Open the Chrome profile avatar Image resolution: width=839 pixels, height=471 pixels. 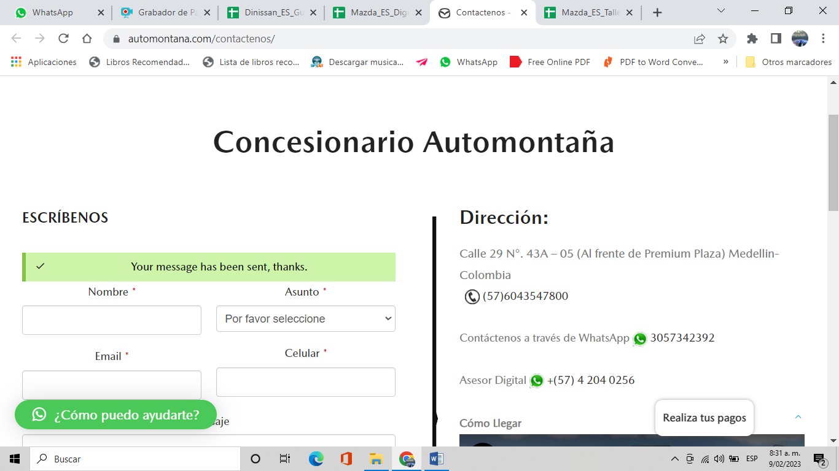[x=800, y=39]
